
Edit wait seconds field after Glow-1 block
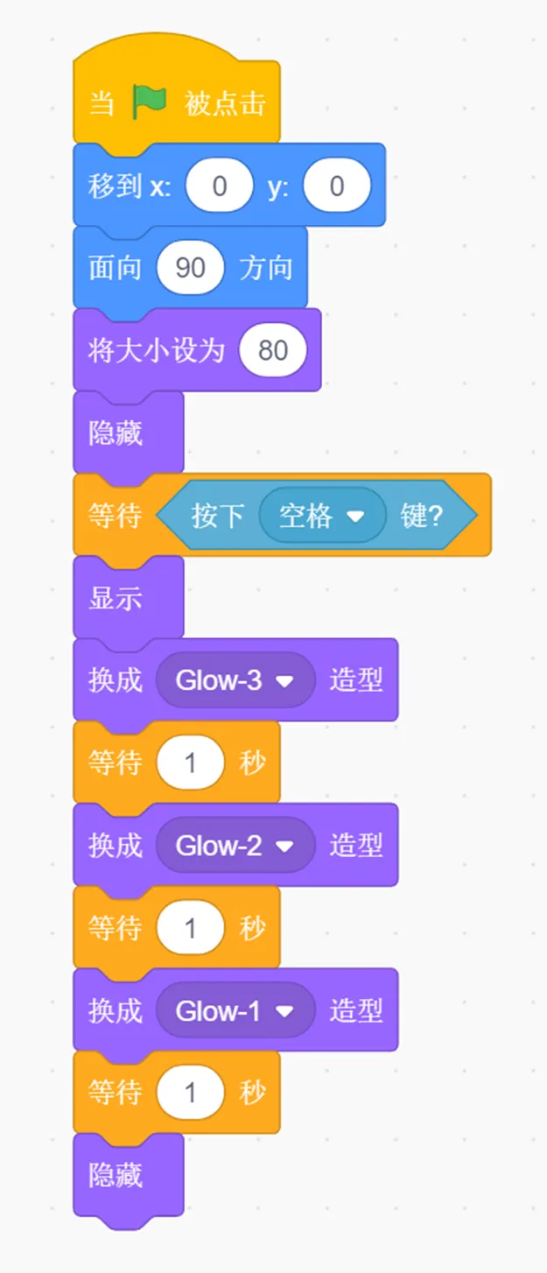tap(190, 1093)
